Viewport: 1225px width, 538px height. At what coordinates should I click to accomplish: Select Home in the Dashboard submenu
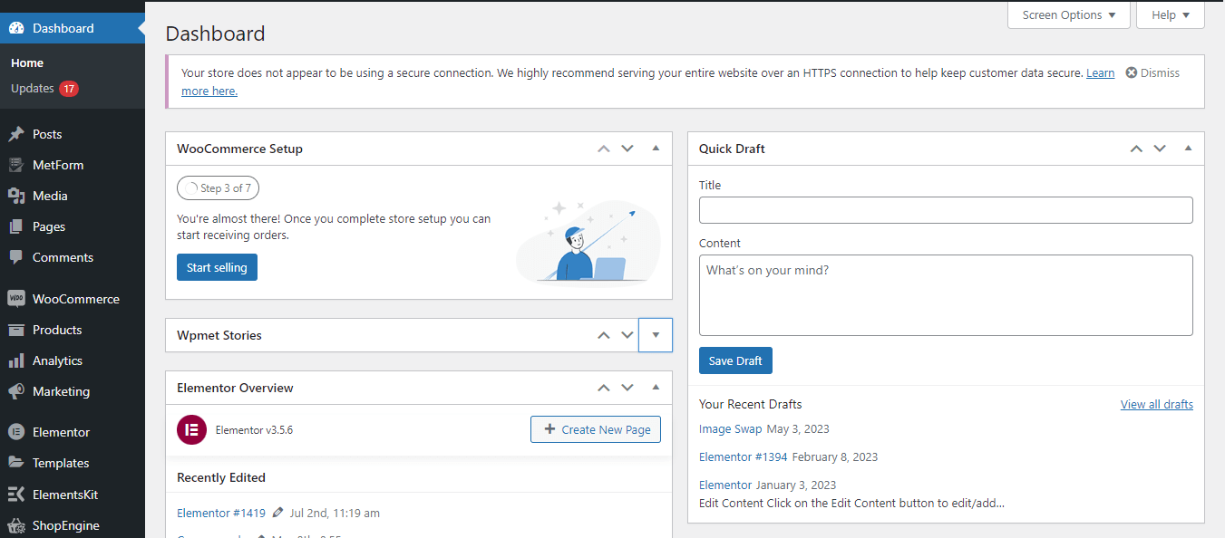[x=27, y=62]
